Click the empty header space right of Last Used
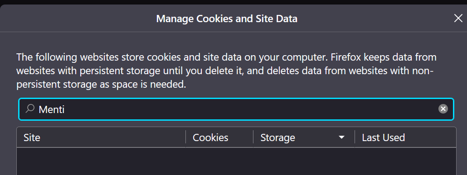 click(x=430, y=137)
